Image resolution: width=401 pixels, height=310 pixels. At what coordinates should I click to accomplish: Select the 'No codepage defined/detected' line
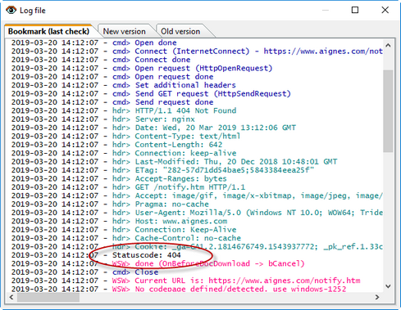tap(179, 289)
